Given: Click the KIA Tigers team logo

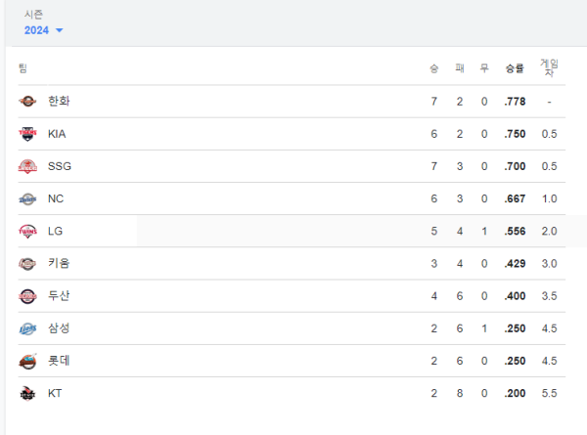Looking at the screenshot, I should tap(27, 134).
